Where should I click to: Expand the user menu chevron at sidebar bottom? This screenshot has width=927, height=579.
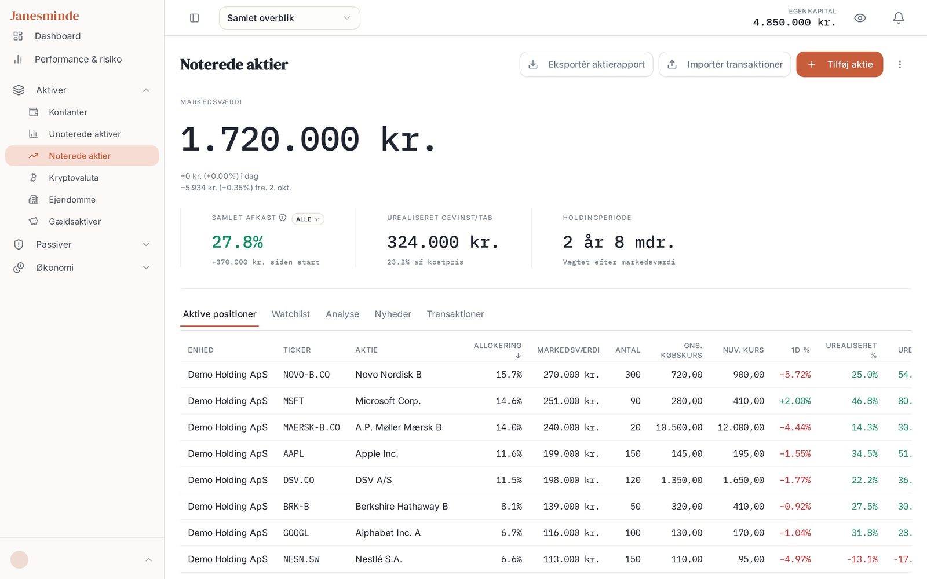148,560
